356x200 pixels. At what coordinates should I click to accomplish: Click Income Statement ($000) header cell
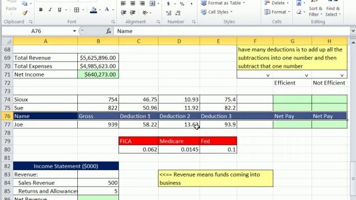click(x=66, y=166)
